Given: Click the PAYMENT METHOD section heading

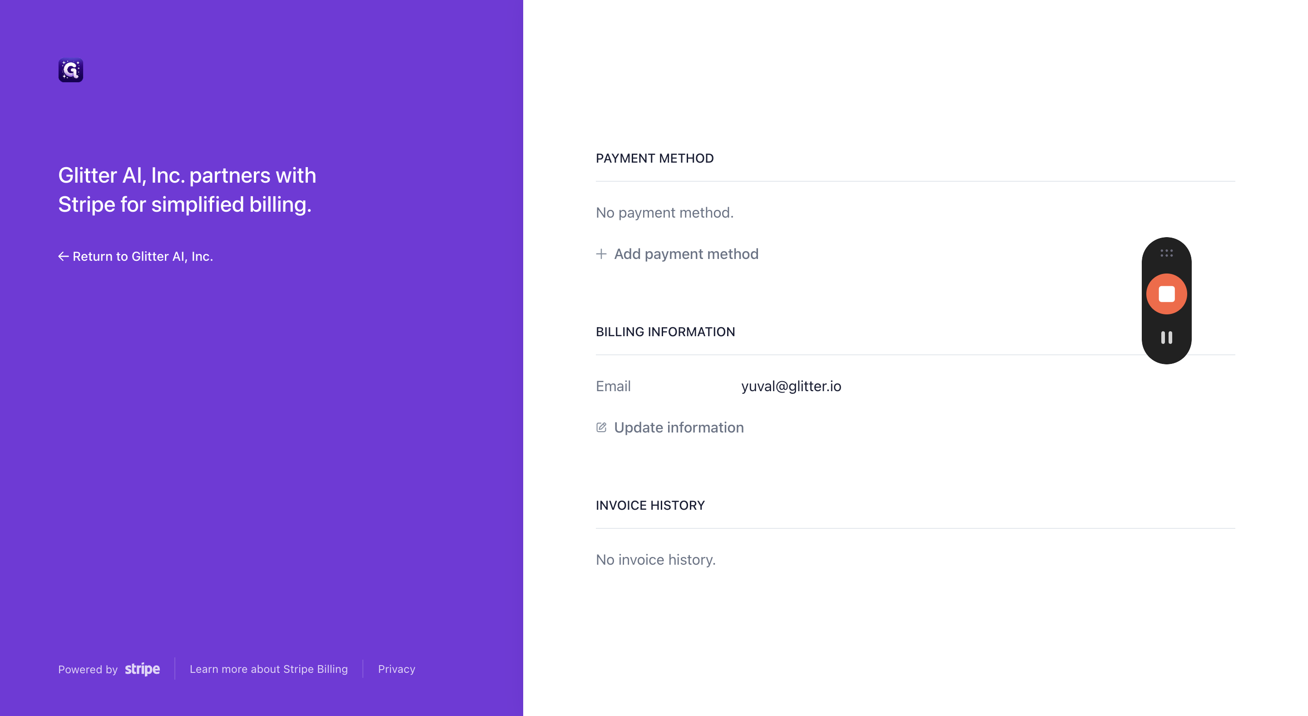Looking at the screenshot, I should [x=654, y=159].
